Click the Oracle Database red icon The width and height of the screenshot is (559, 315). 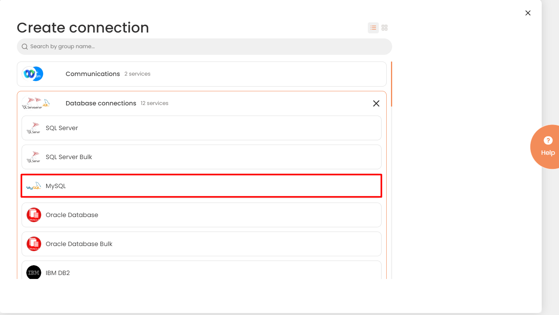pos(34,215)
